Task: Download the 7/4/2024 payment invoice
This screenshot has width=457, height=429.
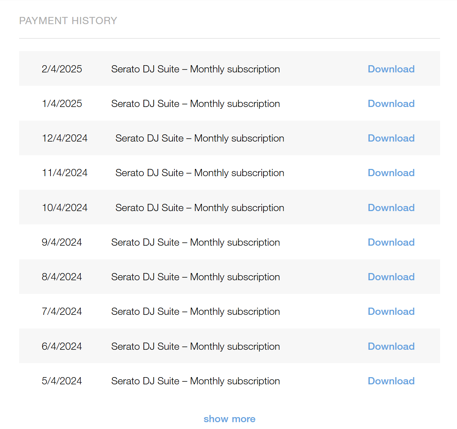Action: point(391,311)
